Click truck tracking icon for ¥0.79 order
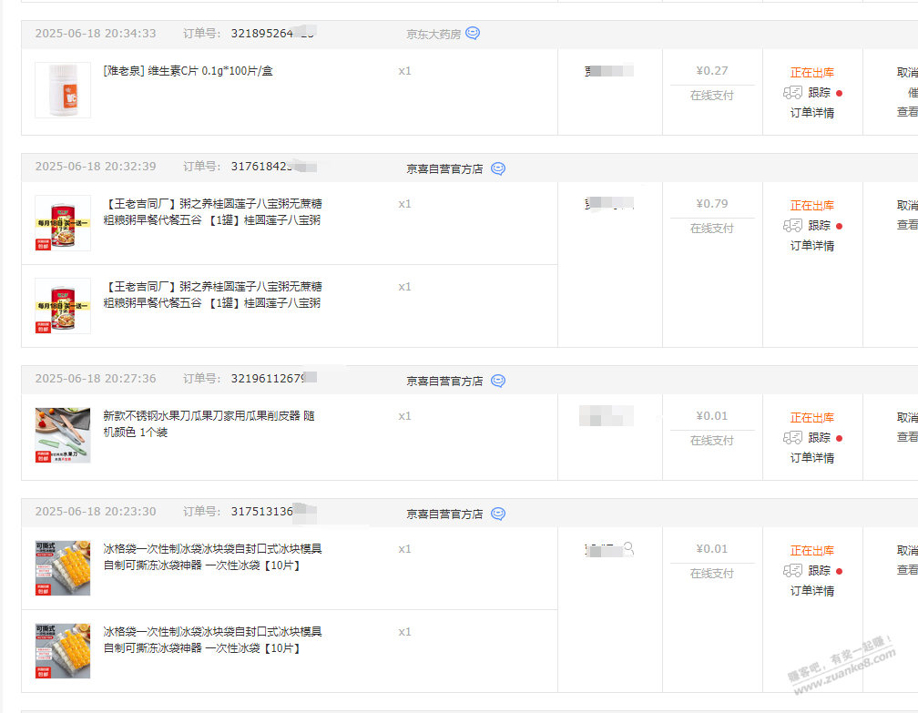The image size is (918, 713). [x=792, y=226]
